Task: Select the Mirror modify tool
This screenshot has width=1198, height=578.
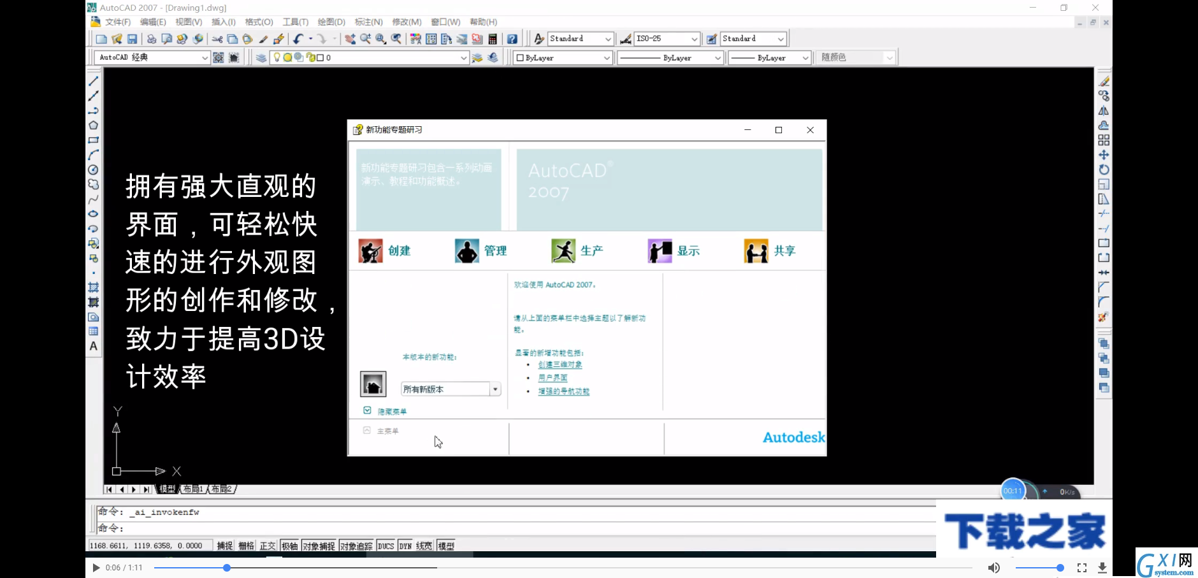Action: (1104, 111)
